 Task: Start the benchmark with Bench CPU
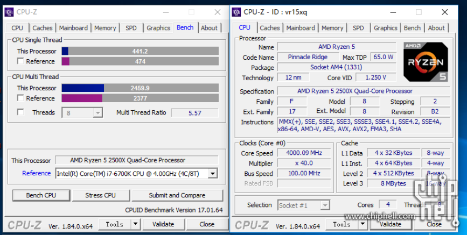point(41,195)
